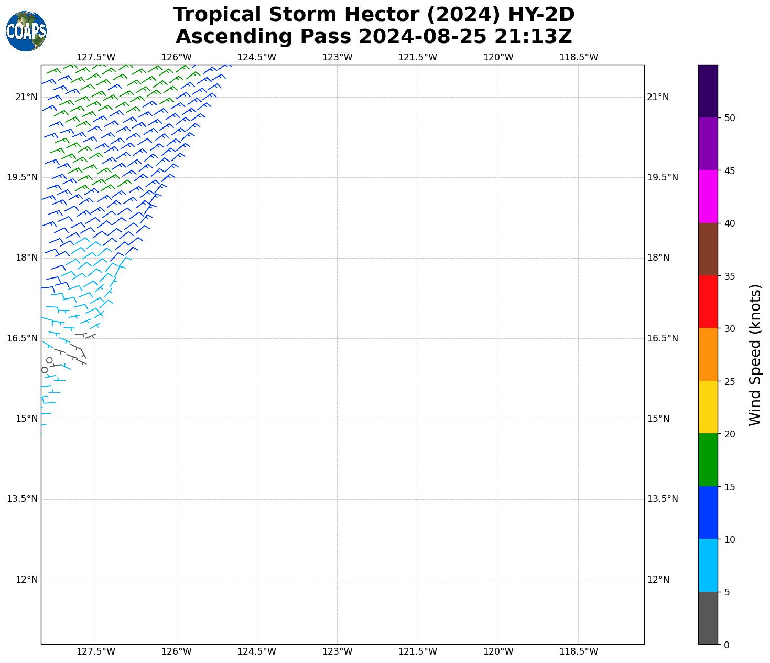Select the magenta 40-45 knot colorbar band

click(708, 196)
